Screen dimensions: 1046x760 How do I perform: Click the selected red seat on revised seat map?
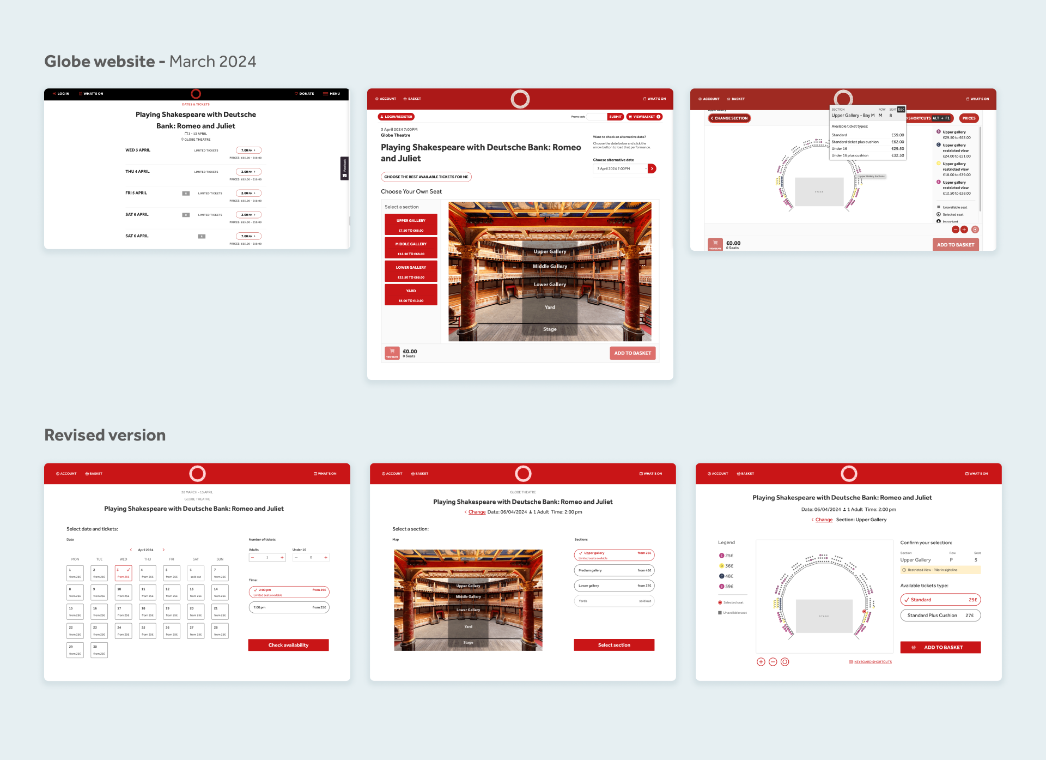pyautogui.click(x=864, y=611)
